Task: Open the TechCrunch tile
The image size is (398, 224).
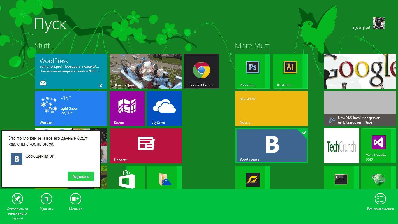Action: pyautogui.click(x=341, y=146)
